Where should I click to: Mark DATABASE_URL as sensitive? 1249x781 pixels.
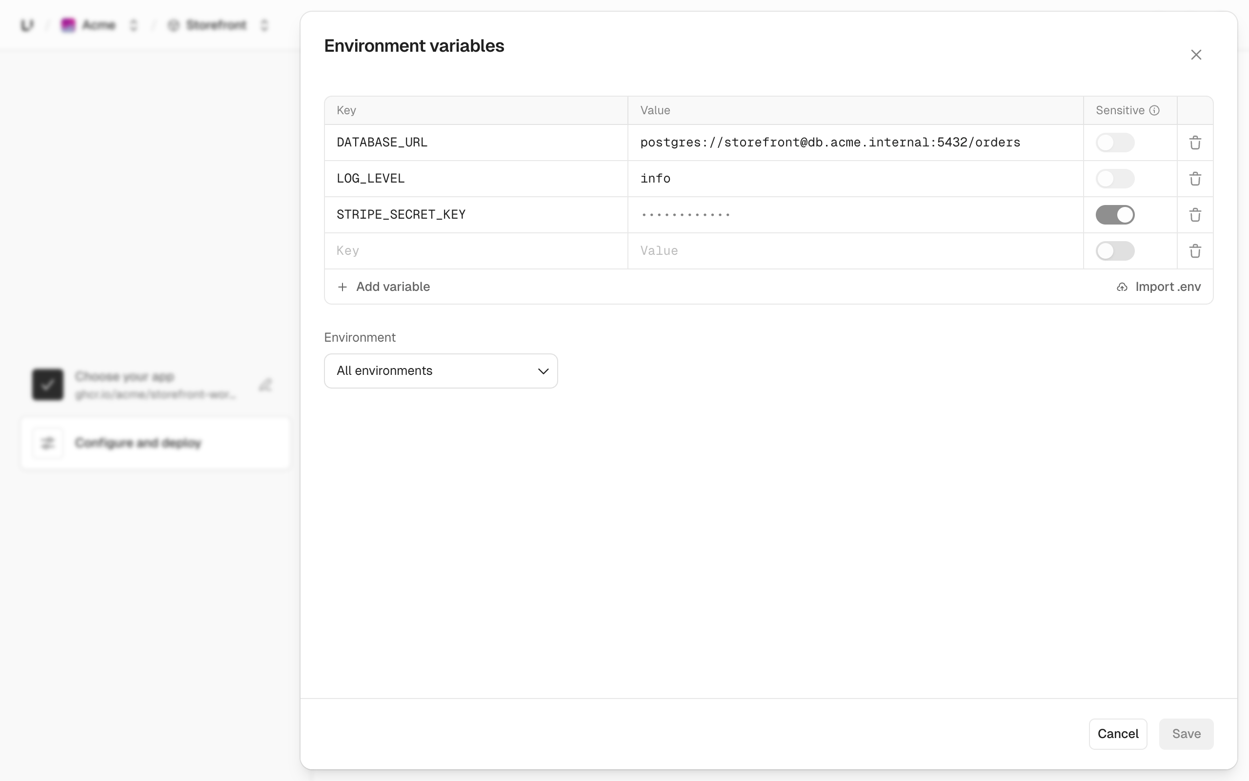click(1115, 143)
